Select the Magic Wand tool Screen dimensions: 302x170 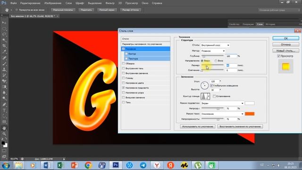pyautogui.click(x=4, y=40)
